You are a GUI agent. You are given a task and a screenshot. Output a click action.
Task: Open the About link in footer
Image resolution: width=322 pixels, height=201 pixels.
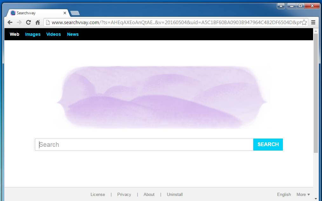(149, 194)
